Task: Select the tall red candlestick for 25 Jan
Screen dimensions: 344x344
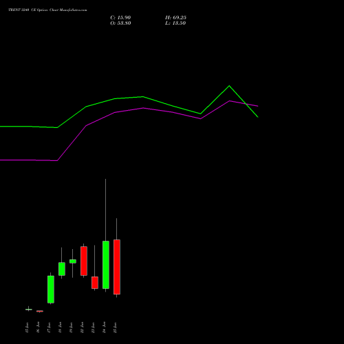Action: 117,267
